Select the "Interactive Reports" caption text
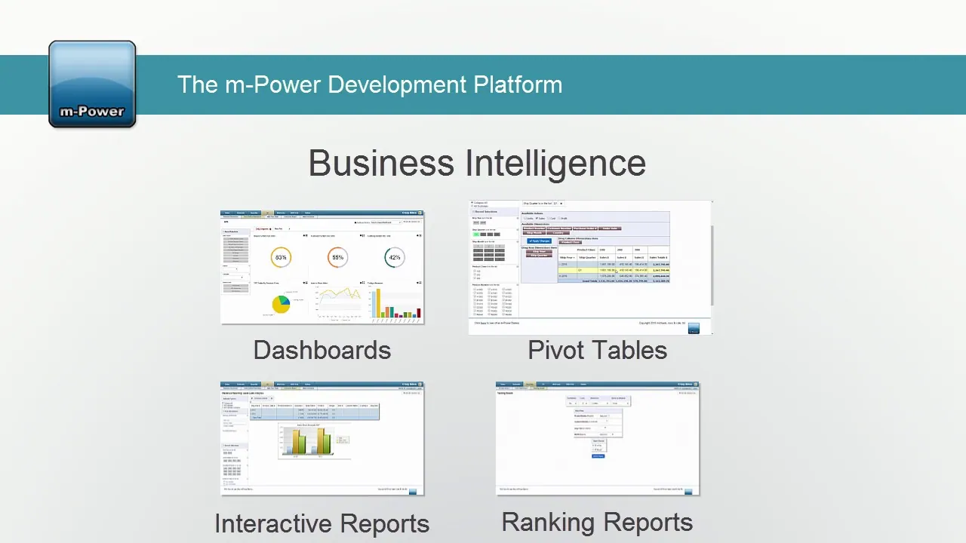Image resolution: width=966 pixels, height=543 pixels. [x=322, y=523]
